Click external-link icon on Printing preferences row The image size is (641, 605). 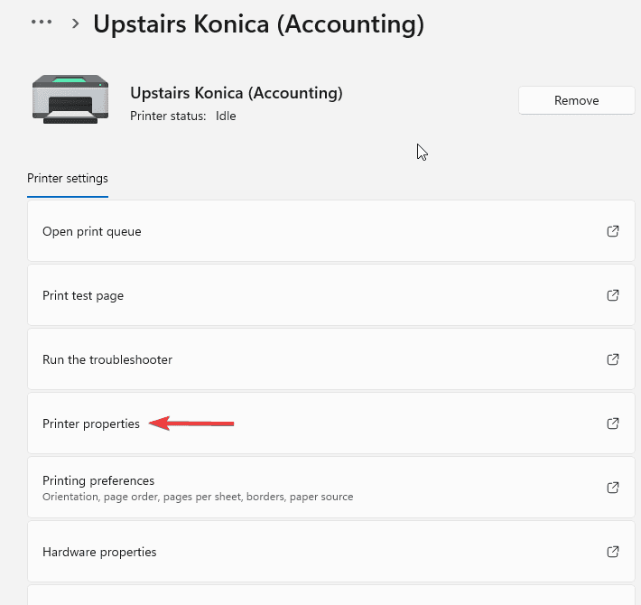[613, 488]
